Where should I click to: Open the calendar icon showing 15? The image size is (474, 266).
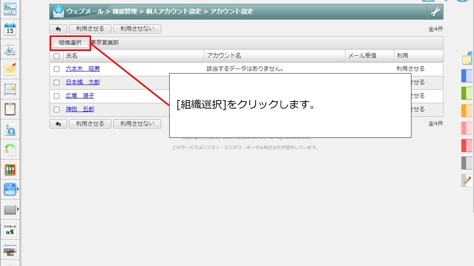(10, 29)
